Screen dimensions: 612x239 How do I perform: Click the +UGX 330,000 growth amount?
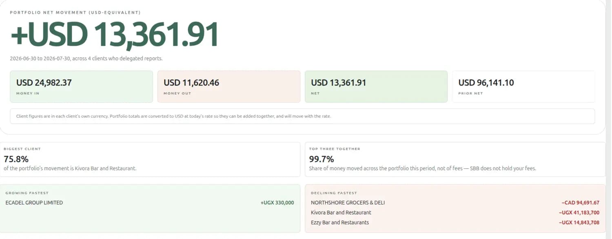click(x=277, y=203)
